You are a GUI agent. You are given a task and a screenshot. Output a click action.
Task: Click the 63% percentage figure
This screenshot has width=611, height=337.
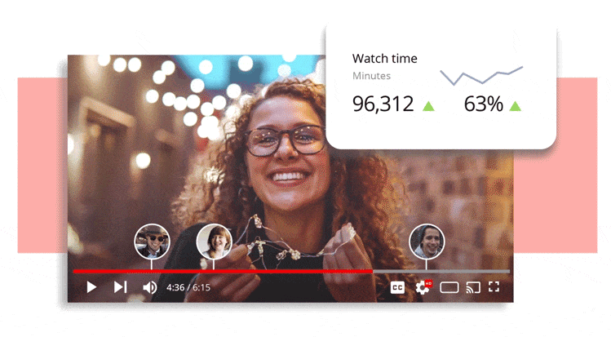tap(483, 104)
